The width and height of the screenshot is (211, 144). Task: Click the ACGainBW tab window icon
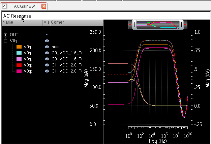pyautogui.click(x=5, y=6)
